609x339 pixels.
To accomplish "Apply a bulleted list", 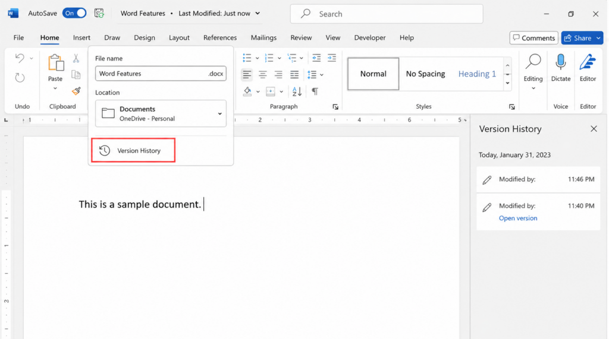I will tap(247, 58).
